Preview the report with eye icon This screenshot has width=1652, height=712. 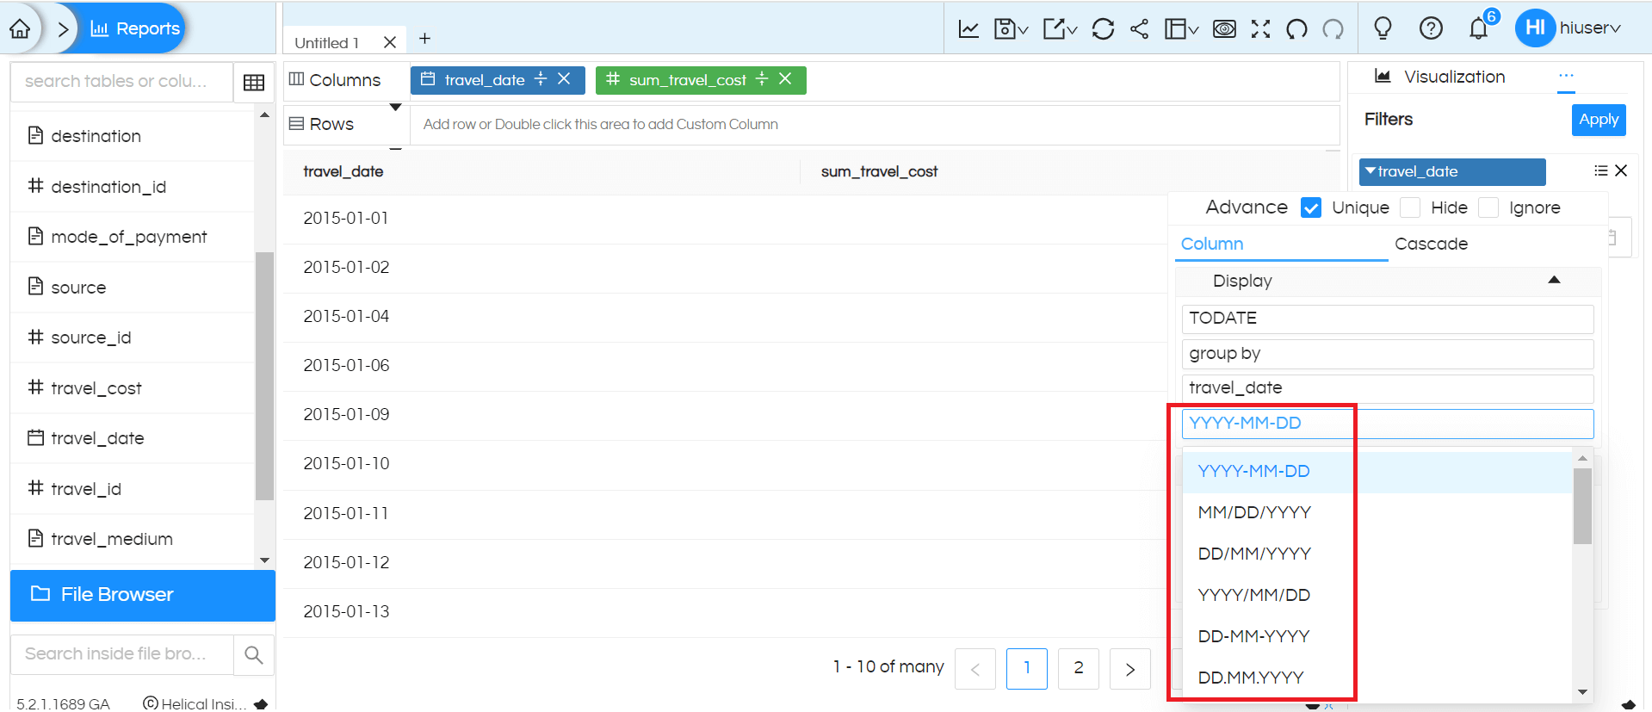[1224, 28]
